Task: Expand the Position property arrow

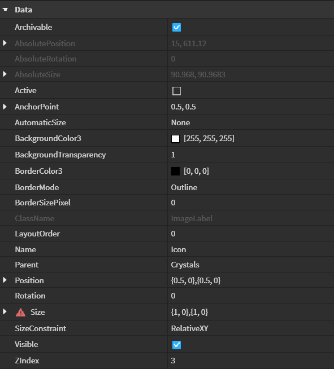Action: pyautogui.click(x=5, y=280)
